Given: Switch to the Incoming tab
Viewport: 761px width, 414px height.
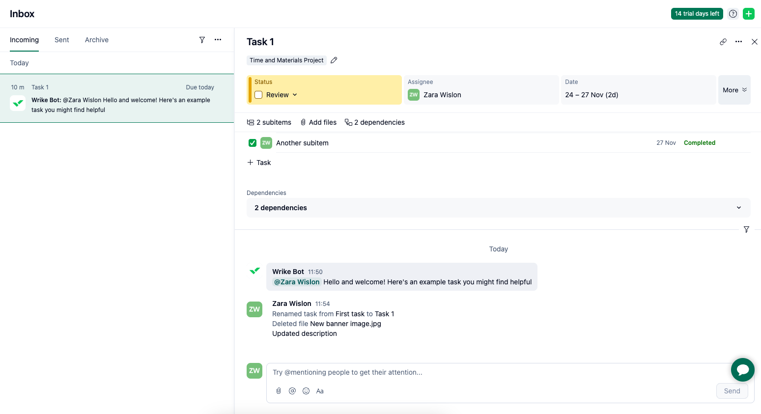Looking at the screenshot, I should pos(24,40).
